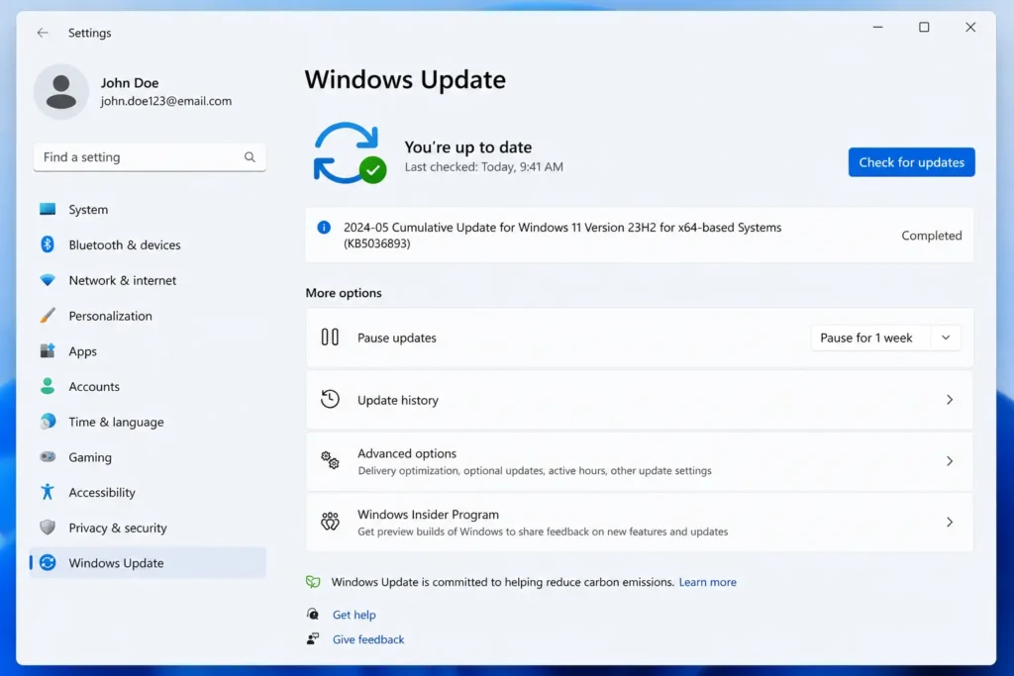Open the John Doe profile avatar
Image resolution: width=1014 pixels, height=676 pixels.
tap(61, 92)
